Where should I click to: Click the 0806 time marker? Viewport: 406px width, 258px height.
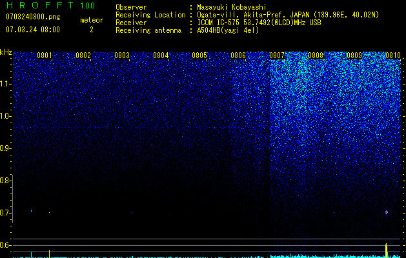pyautogui.click(x=238, y=55)
